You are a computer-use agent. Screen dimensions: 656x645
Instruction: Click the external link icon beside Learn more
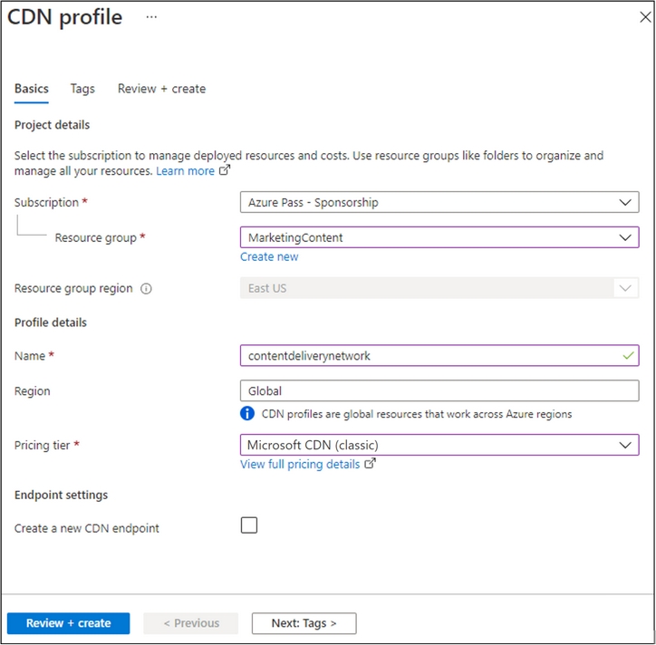tap(225, 170)
